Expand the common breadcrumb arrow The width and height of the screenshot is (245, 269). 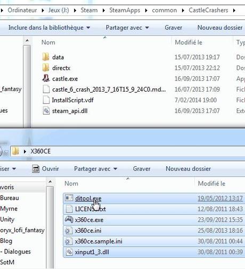183,11
